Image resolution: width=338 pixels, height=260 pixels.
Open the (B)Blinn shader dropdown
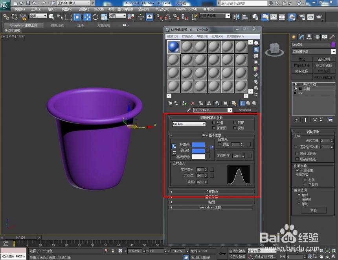pyautogui.click(x=189, y=124)
